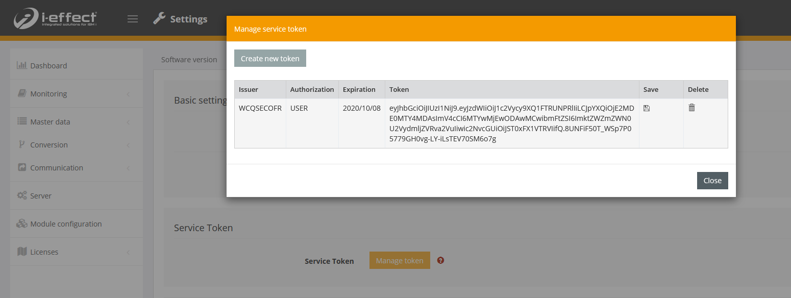This screenshot has height=298, width=791.
Task: Switch to the Software version tab
Action: (x=189, y=60)
